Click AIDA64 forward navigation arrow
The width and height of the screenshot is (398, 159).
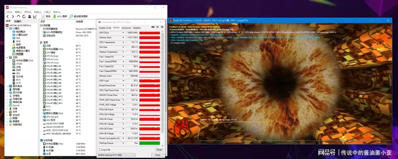[13, 17]
